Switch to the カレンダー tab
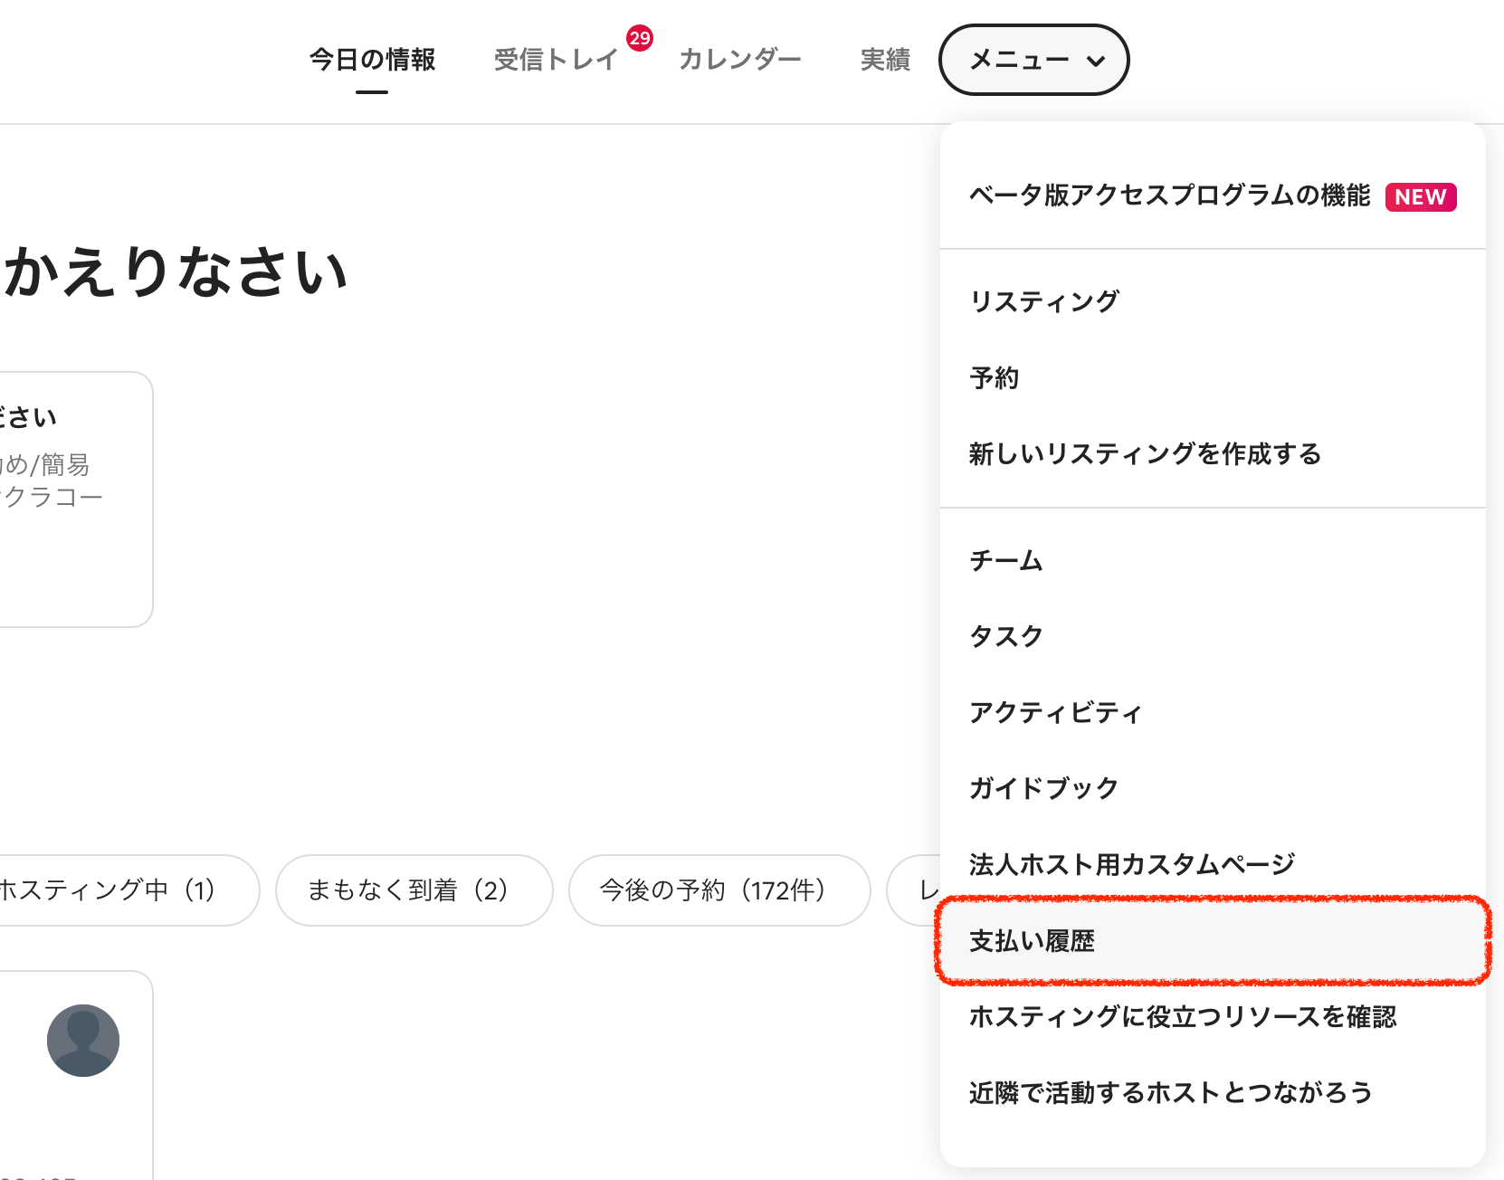The image size is (1504, 1180). click(x=739, y=60)
